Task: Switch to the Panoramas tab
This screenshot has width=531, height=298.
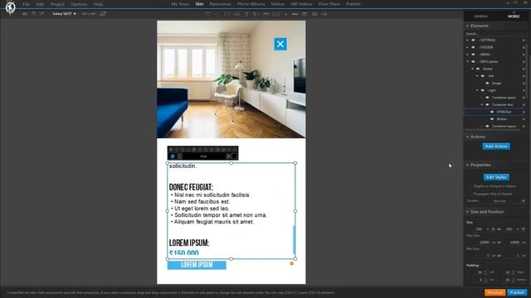Action: coord(220,4)
